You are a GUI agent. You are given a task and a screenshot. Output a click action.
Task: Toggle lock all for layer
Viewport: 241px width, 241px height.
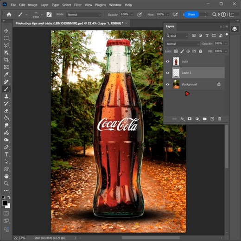[200, 51]
